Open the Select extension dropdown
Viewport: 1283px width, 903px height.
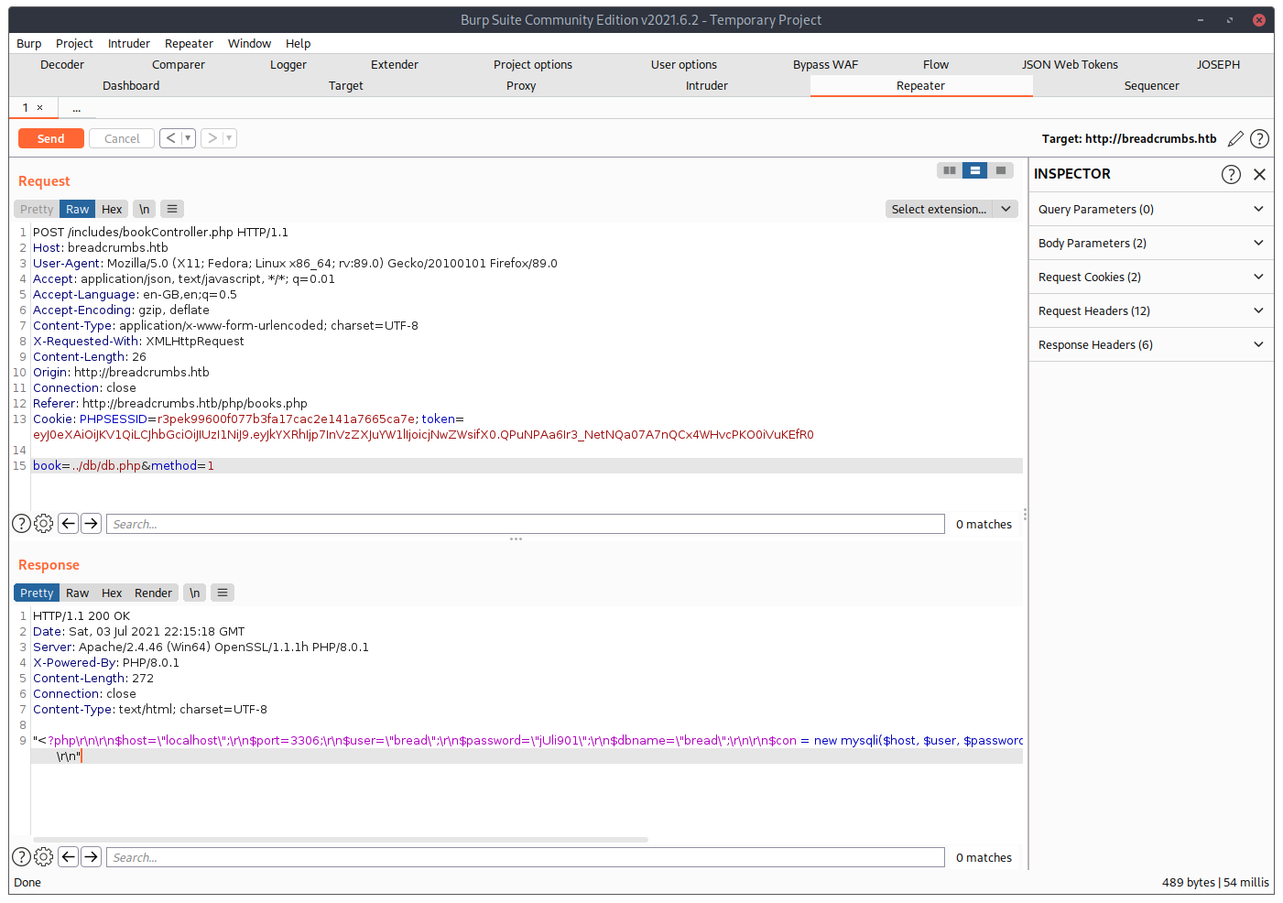(951, 209)
